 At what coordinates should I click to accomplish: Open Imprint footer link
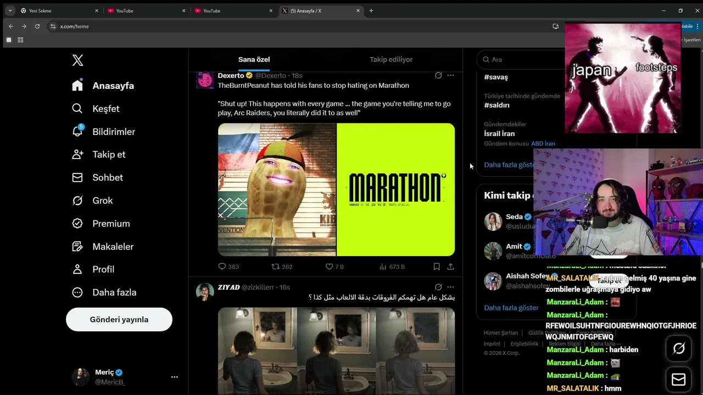(x=492, y=344)
